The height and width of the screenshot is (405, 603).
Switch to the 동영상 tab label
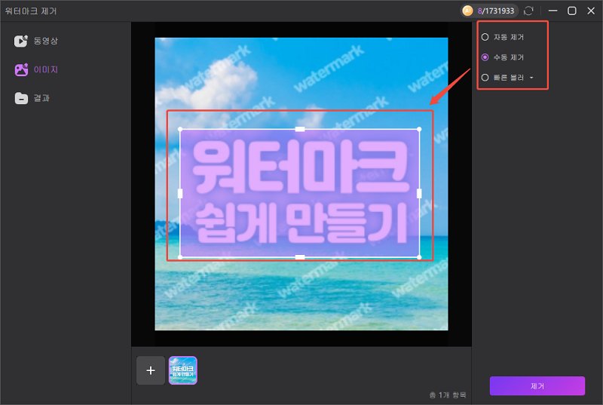click(46, 41)
